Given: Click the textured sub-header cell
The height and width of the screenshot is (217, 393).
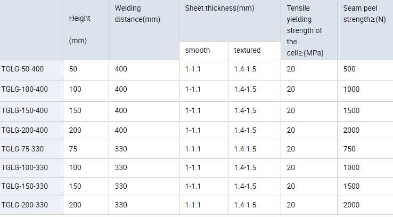Looking at the screenshot, I should (247, 51).
